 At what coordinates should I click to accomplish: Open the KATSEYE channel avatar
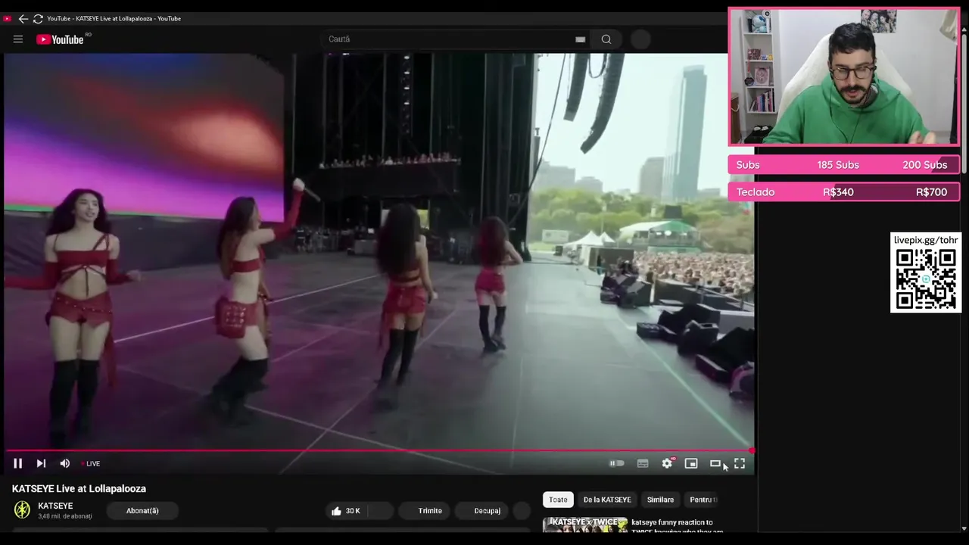click(x=23, y=509)
